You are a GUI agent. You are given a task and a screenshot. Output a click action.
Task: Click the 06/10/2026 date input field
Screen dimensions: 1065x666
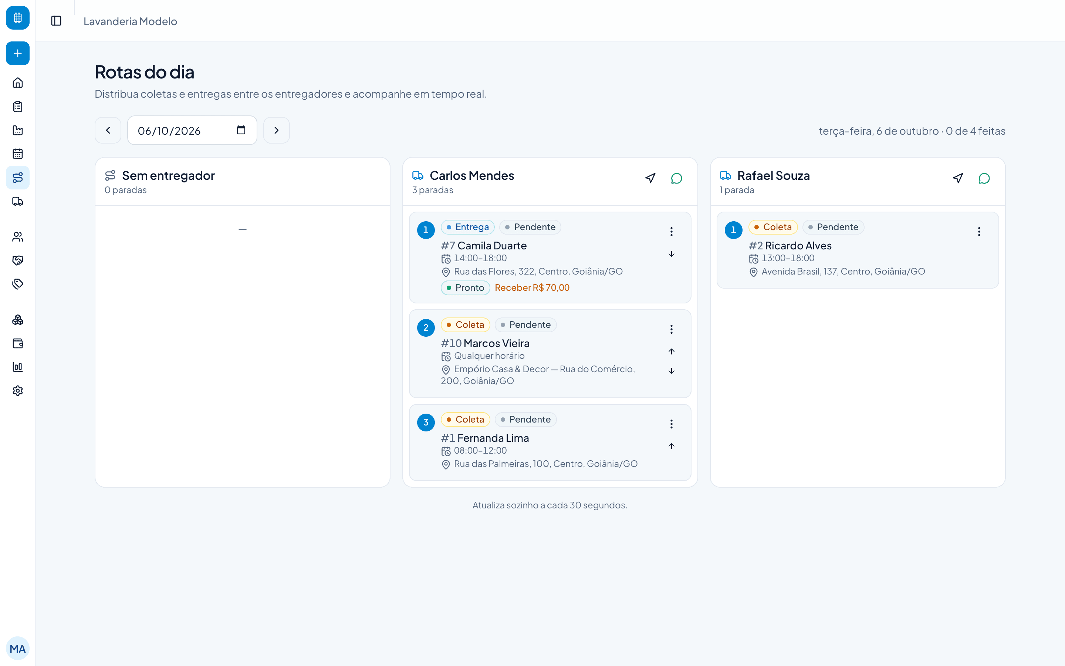tap(192, 130)
